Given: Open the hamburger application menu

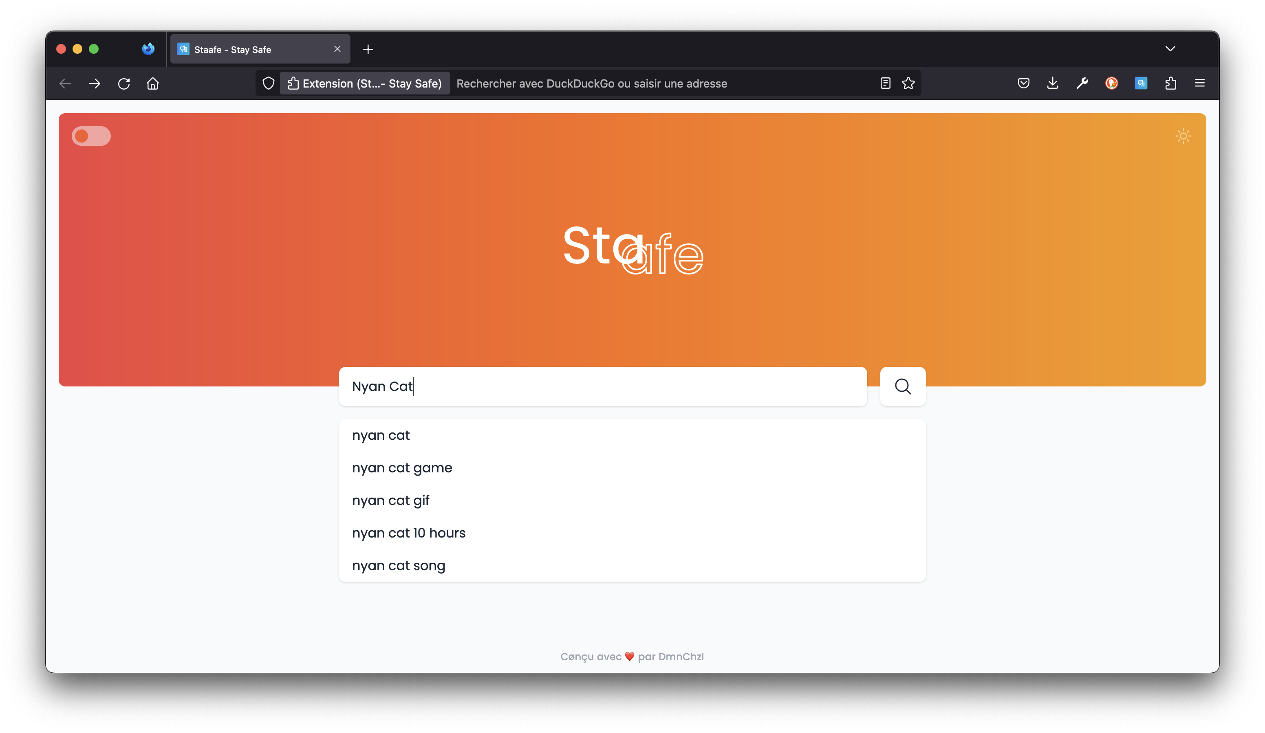Looking at the screenshot, I should pos(1200,83).
